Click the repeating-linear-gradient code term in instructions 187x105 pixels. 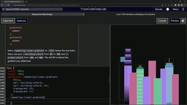click(29, 50)
